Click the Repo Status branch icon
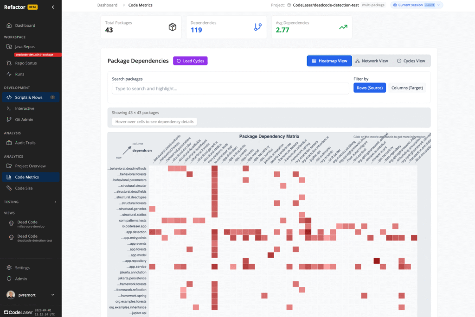This screenshot has width=475, height=317. tap(9, 63)
